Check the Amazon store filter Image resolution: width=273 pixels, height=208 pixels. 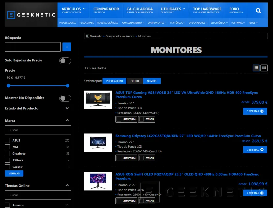point(7,205)
